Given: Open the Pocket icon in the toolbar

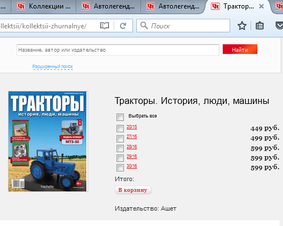Looking at the screenshot, I should 279,26.
